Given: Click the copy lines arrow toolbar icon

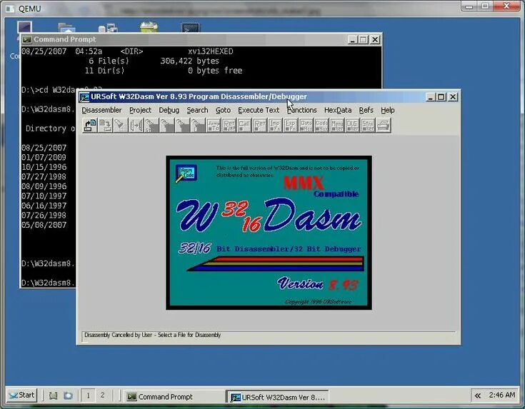Looking at the screenshot, I should [x=136, y=126].
